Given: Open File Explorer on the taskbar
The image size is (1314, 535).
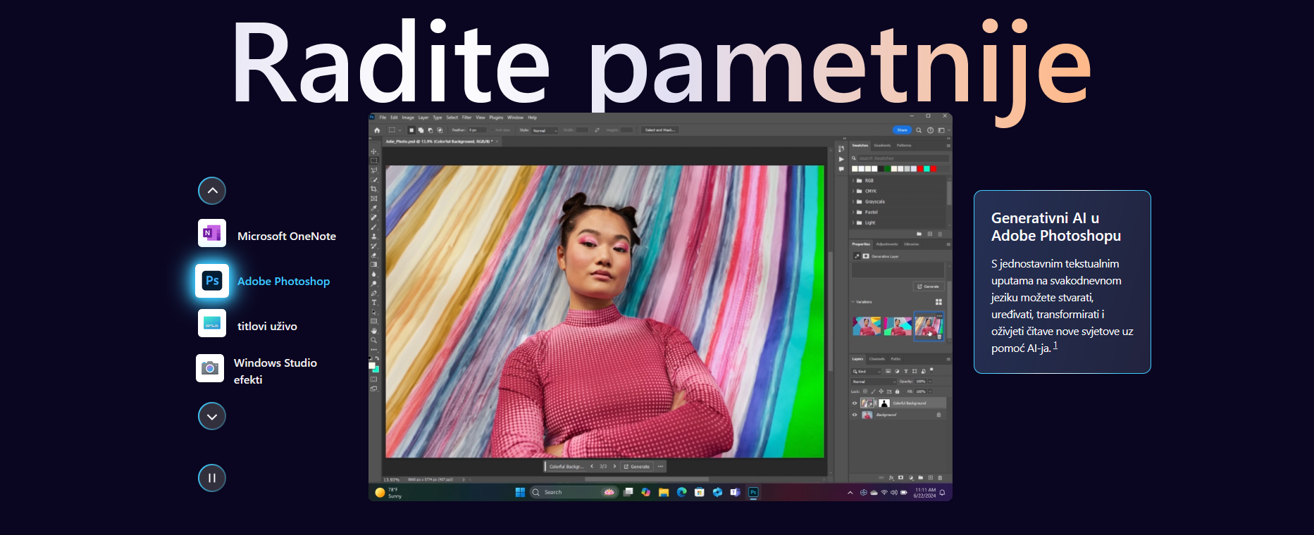Looking at the screenshot, I should click(x=664, y=492).
